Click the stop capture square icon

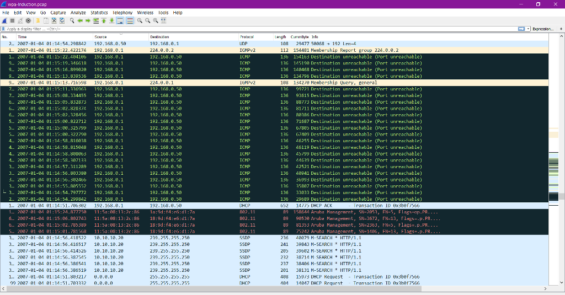click(12, 21)
